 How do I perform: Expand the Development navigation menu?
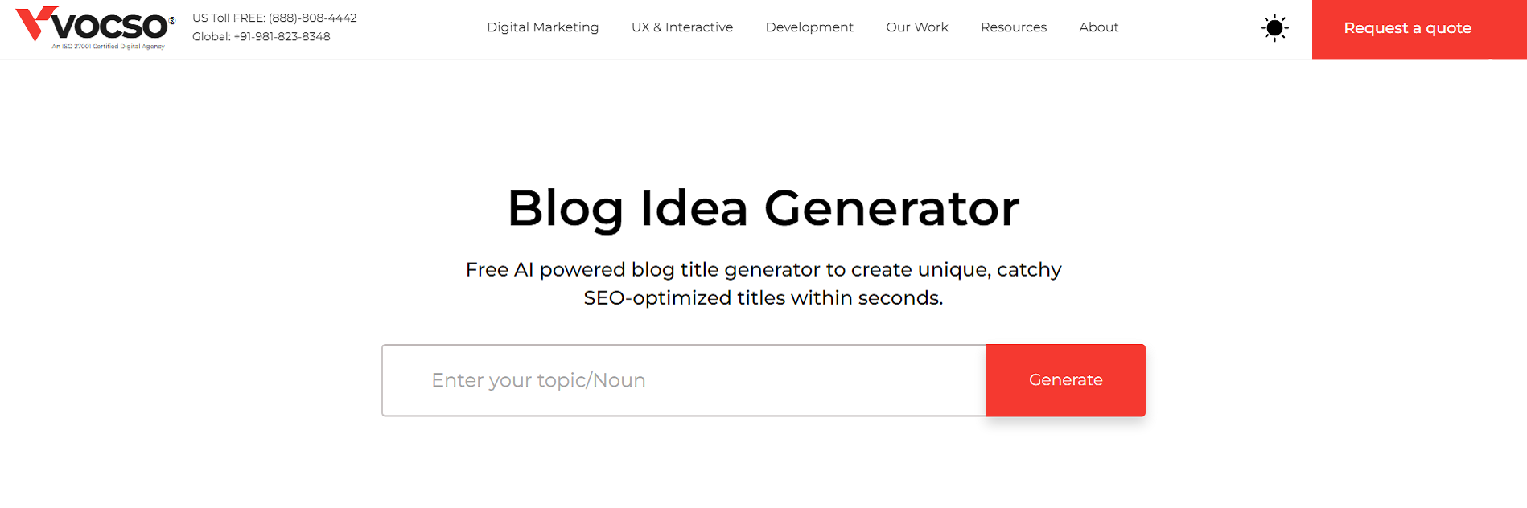pos(809,27)
